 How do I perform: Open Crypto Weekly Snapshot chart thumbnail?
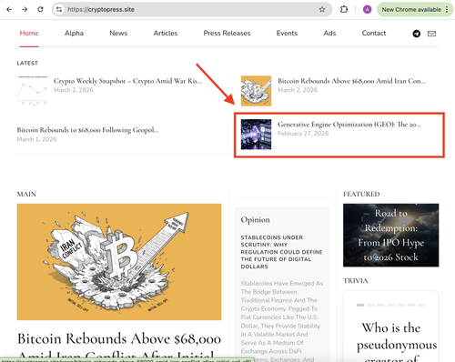point(32,90)
